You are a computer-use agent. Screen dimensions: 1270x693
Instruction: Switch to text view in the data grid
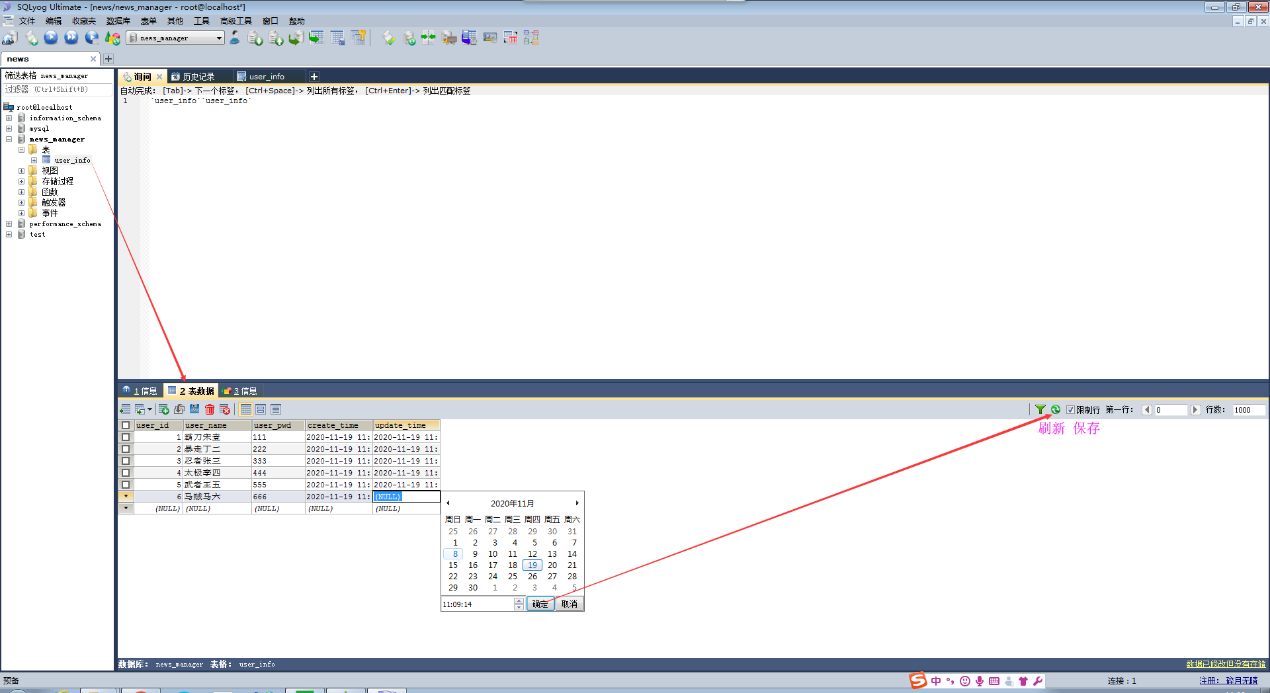click(276, 409)
